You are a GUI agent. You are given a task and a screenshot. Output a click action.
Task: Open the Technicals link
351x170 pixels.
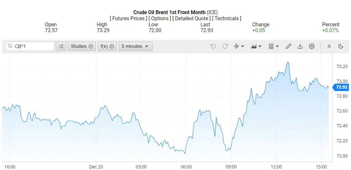pyautogui.click(x=227, y=18)
